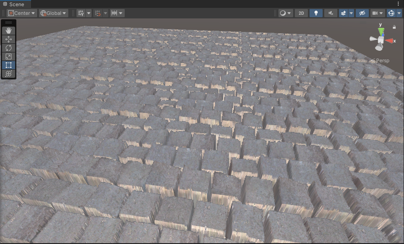This screenshot has width=404, height=244.
Task: Open the grid snapping settings arrow
Action: tap(105, 13)
